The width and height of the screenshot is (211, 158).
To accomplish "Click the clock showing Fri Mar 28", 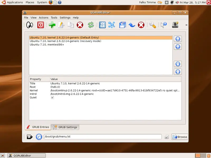I will 193,2.
